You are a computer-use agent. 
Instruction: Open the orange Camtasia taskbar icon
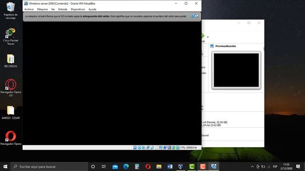tap(203, 167)
